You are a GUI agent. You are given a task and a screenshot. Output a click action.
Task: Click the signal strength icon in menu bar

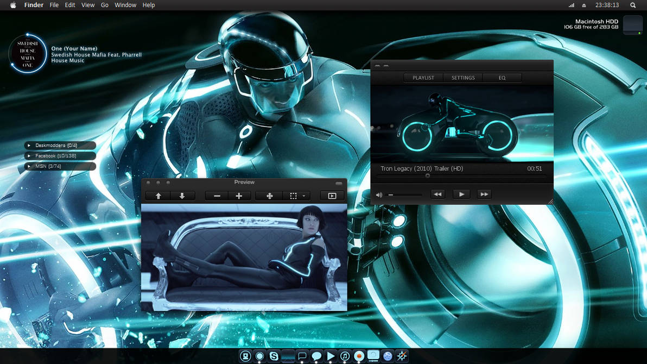point(572,5)
